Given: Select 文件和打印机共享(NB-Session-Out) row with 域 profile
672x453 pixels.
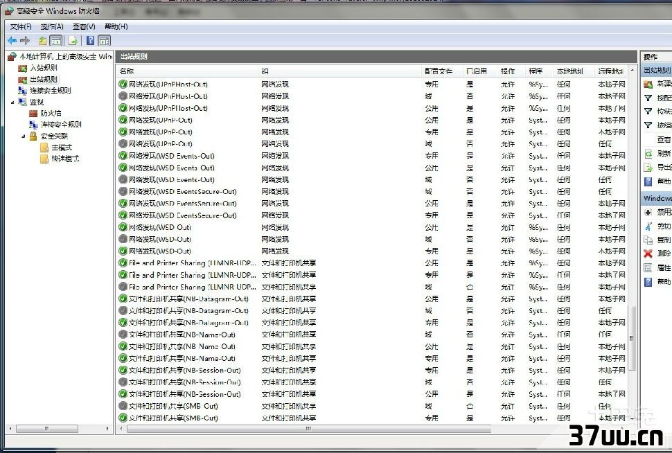Looking at the screenshot, I should click(372, 382).
